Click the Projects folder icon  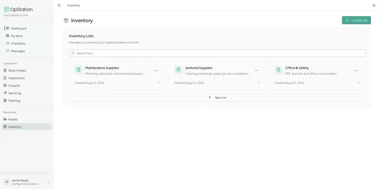5,86
